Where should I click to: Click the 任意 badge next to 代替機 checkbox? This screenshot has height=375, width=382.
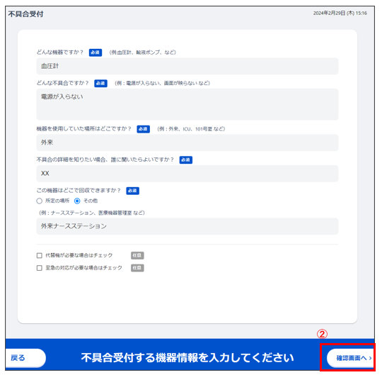tap(137, 255)
